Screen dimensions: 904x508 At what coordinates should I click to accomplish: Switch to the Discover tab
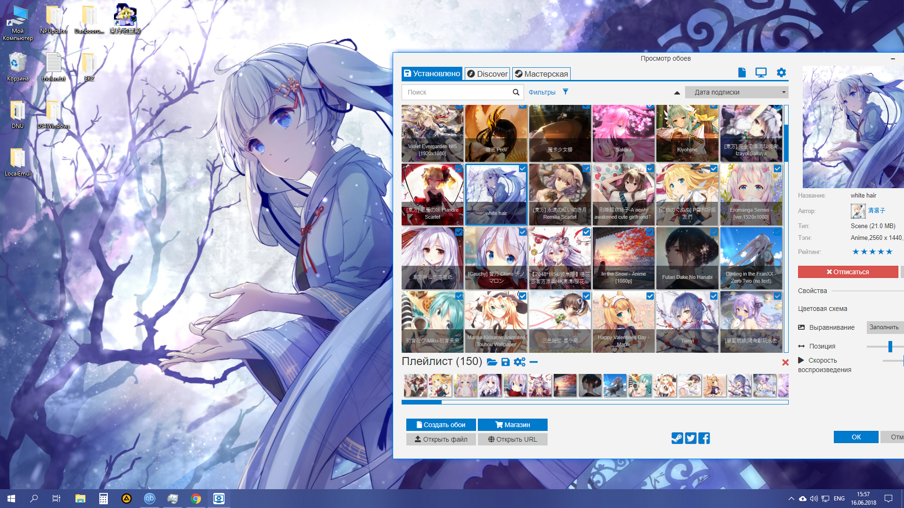[487, 74]
